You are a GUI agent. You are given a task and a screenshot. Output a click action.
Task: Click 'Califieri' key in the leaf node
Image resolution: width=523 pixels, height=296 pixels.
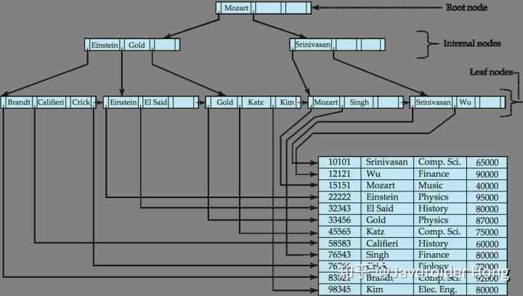tap(51, 102)
